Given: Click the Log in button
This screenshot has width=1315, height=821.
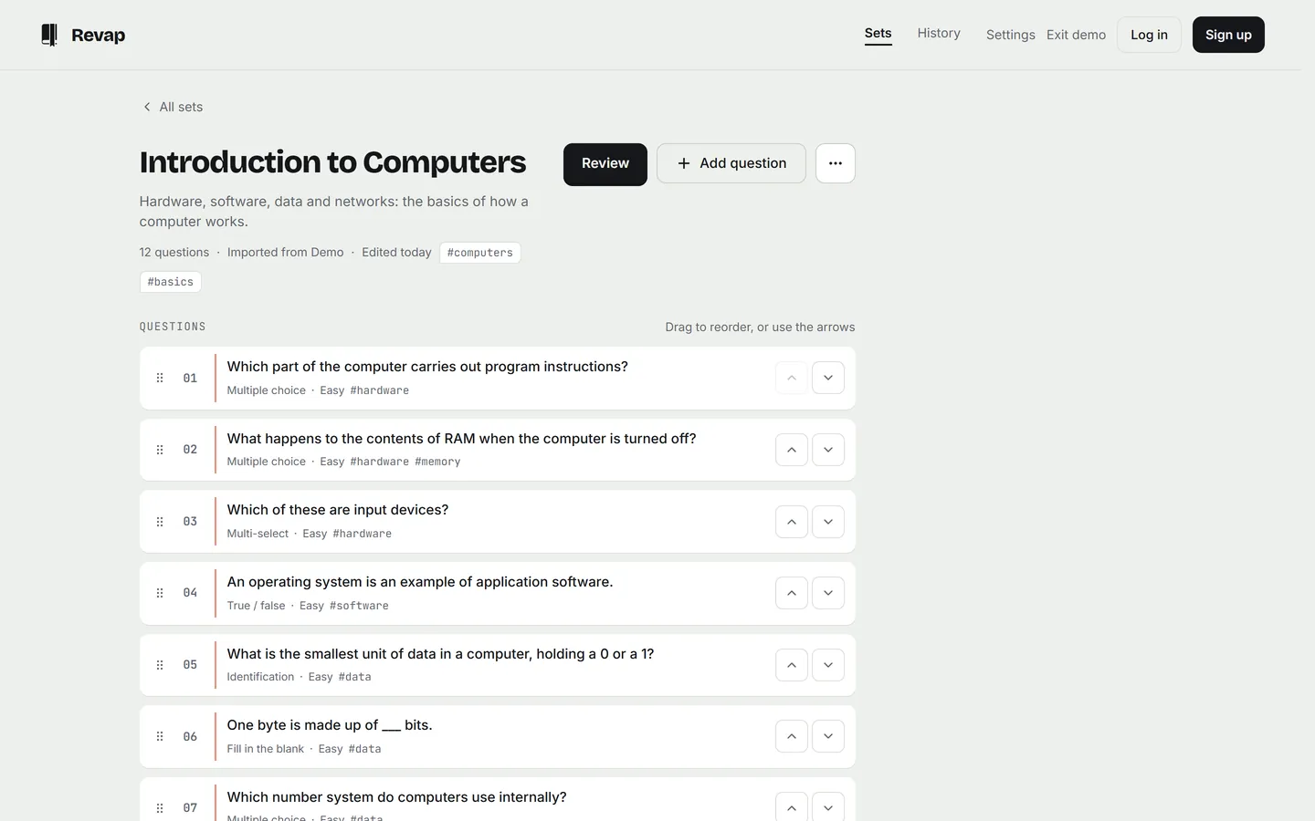Looking at the screenshot, I should 1149,35.
